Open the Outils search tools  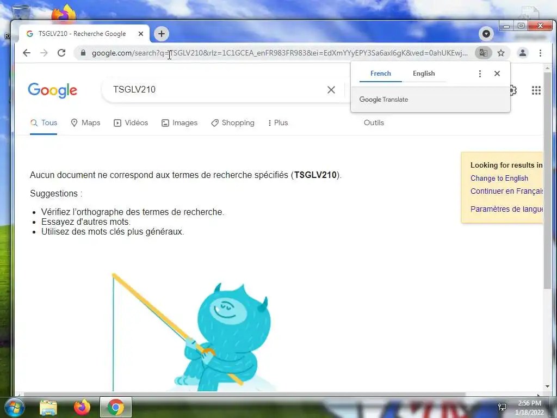(374, 123)
